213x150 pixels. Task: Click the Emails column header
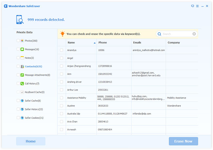tap(137, 43)
